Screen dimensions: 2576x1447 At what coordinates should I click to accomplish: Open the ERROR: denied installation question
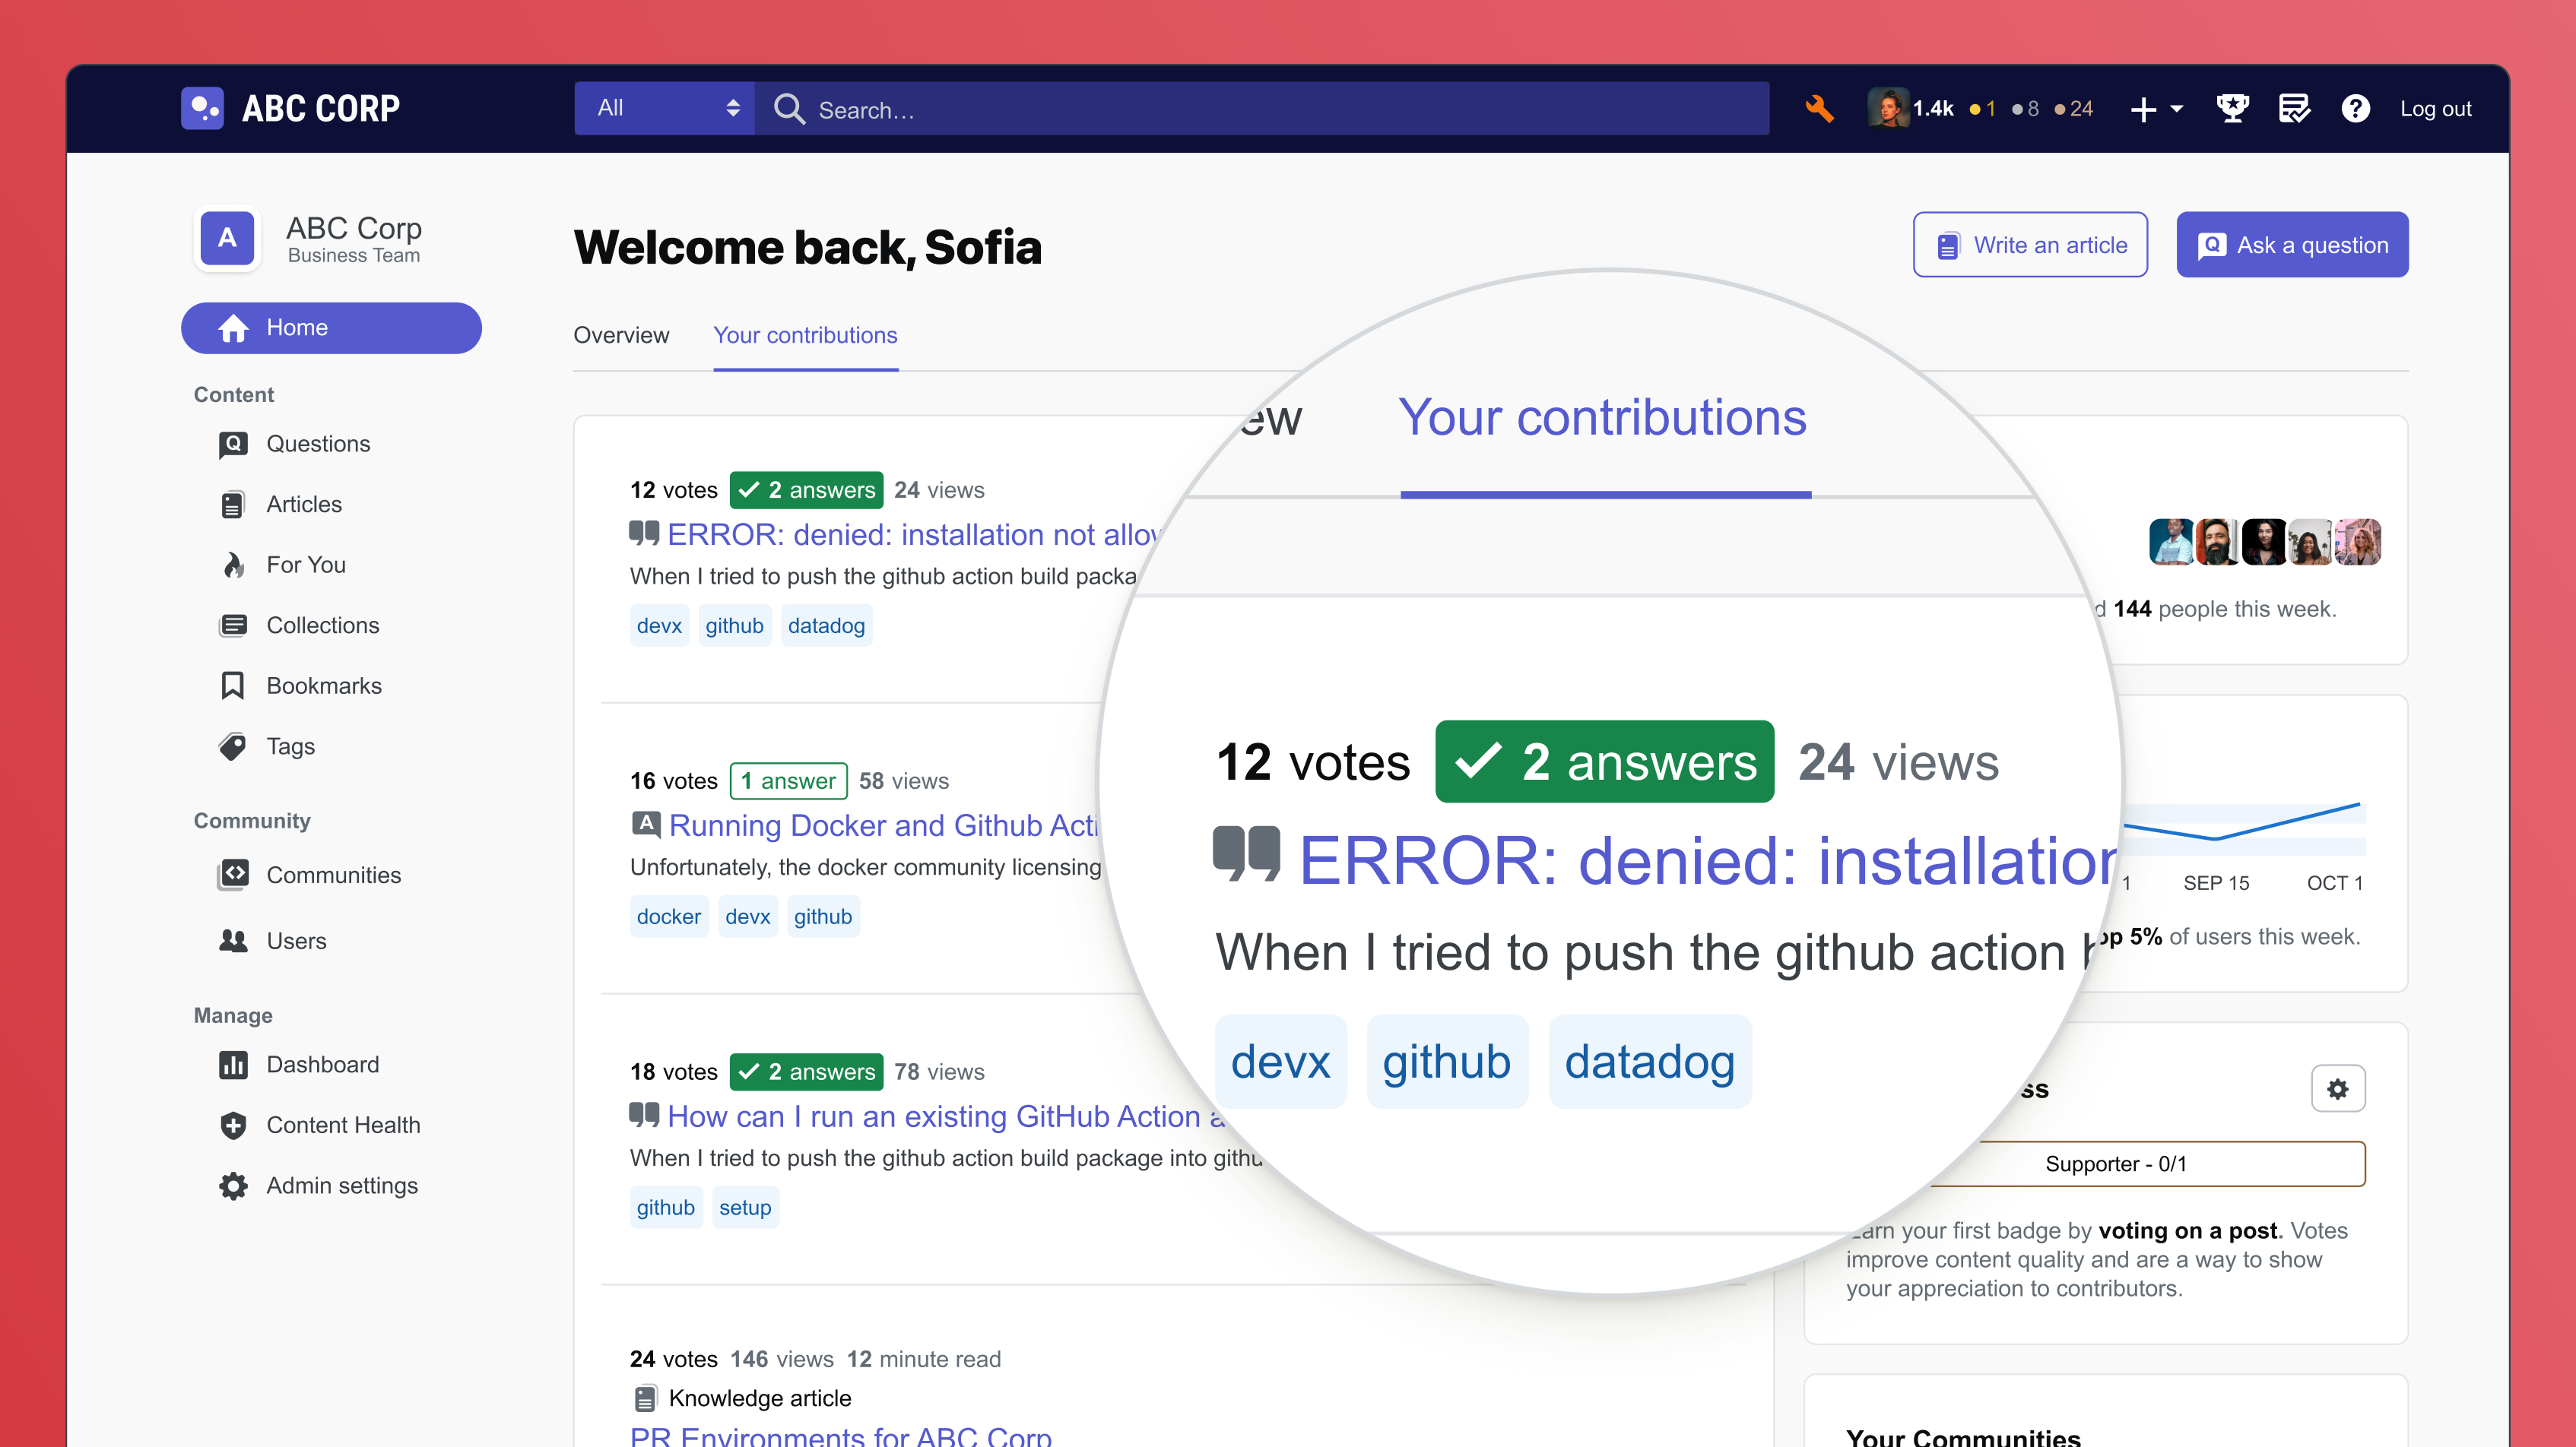tap(913, 534)
